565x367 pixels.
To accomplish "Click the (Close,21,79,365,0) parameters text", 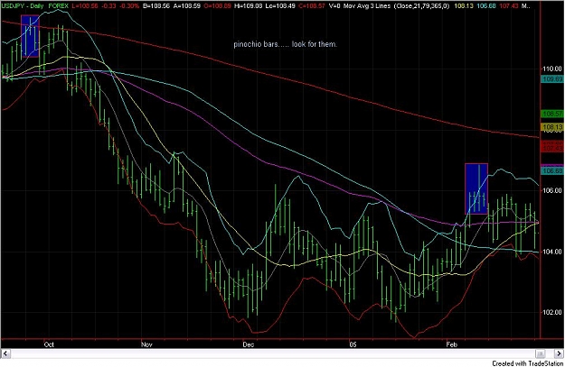I will pos(422,6).
